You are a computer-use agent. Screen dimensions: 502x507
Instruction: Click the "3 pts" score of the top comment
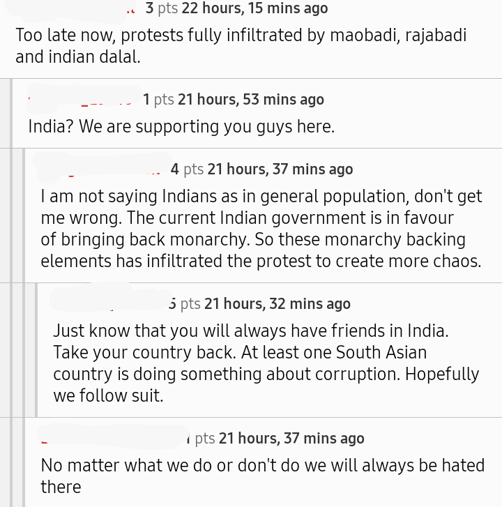click(x=161, y=8)
